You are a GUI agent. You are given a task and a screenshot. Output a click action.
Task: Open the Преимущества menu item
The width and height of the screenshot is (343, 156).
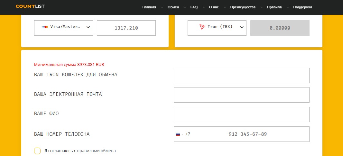[243, 7]
